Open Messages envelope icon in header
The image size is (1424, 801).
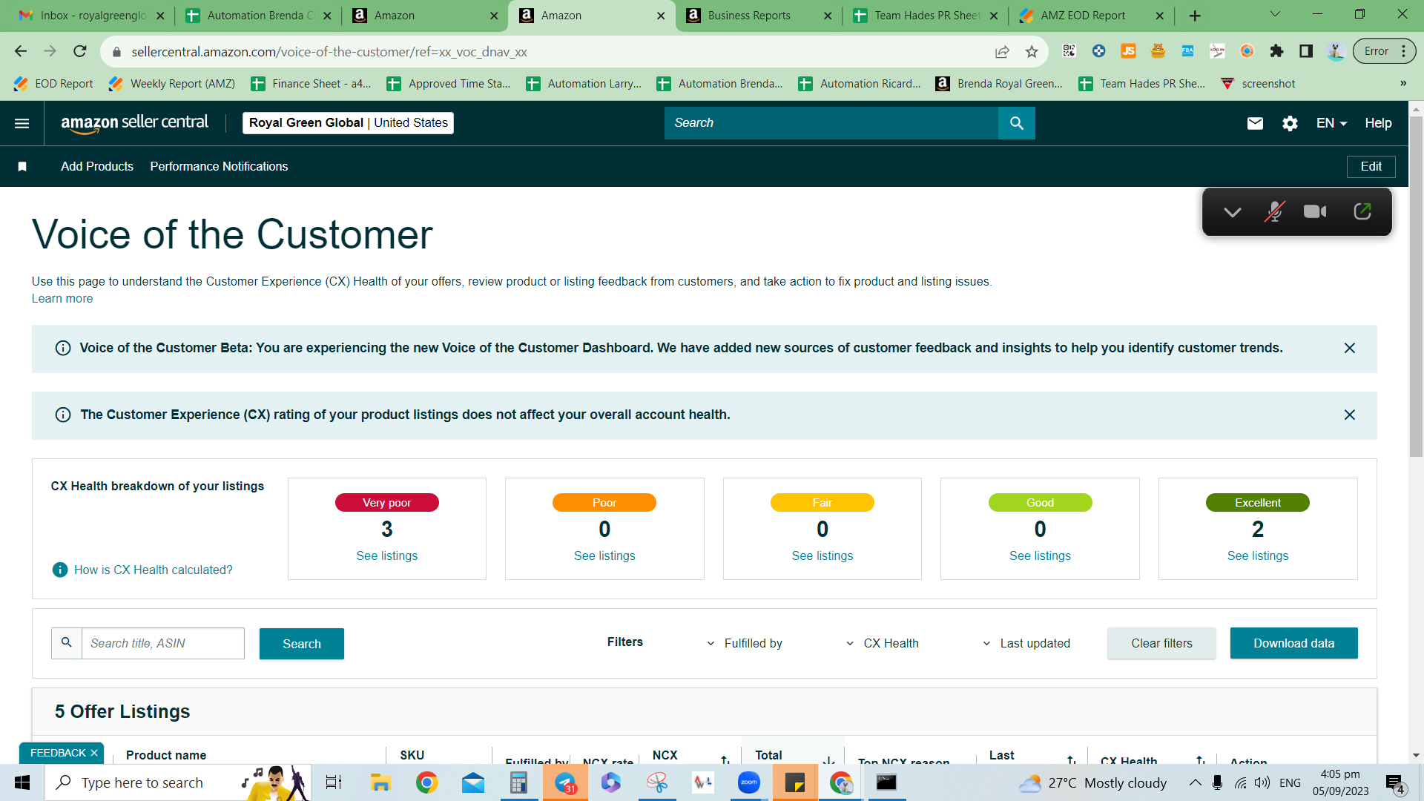[x=1255, y=123]
